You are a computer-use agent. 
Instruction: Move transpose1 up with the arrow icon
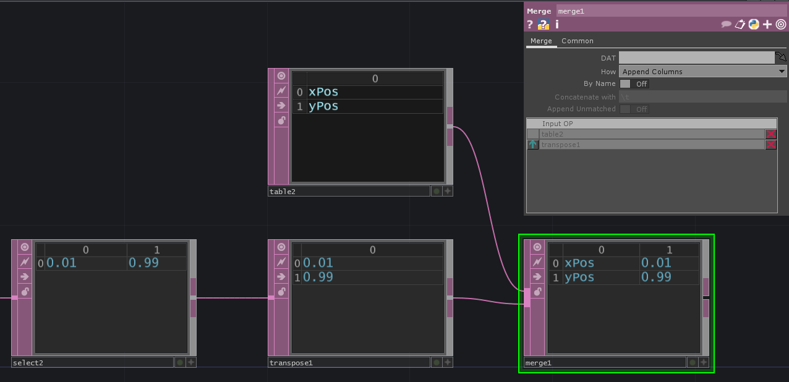[x=532, y=145]
